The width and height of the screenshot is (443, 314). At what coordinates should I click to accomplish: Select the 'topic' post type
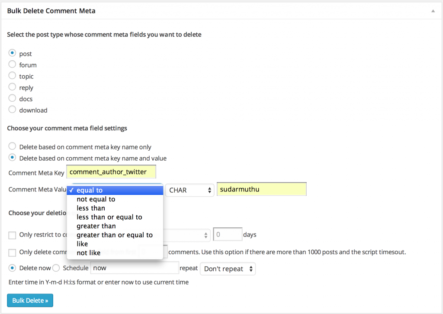[12, 76]
